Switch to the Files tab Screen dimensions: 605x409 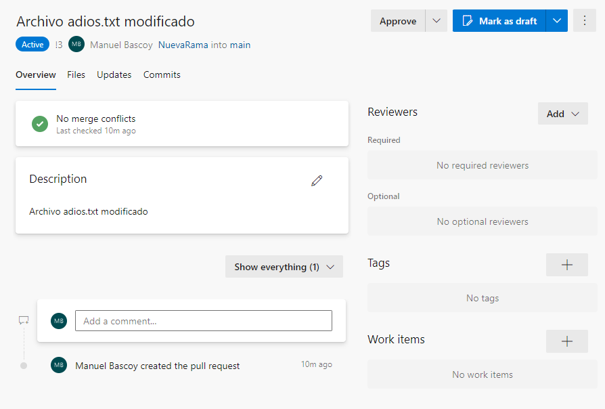click(x=76, y=74)
